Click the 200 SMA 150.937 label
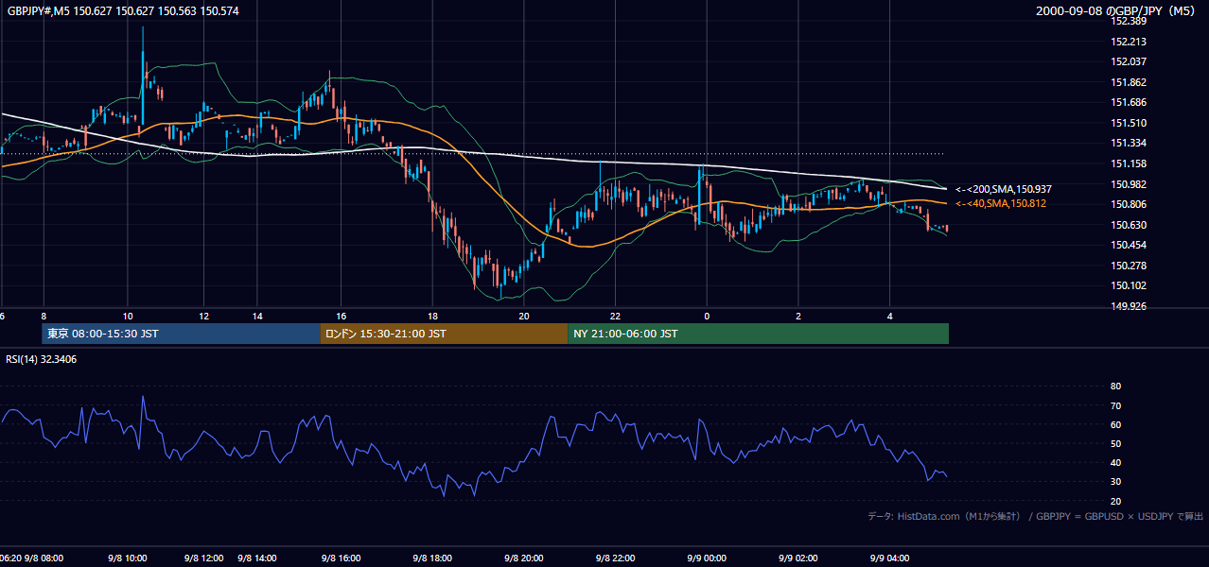 1003,189
